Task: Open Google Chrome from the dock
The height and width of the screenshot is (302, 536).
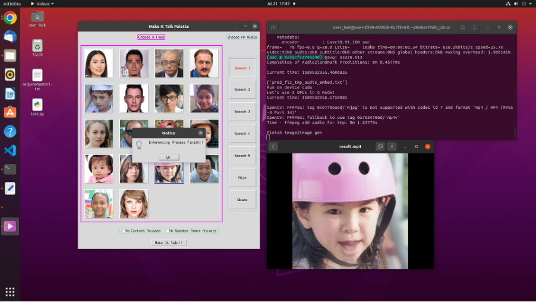Action: [10, 18]
